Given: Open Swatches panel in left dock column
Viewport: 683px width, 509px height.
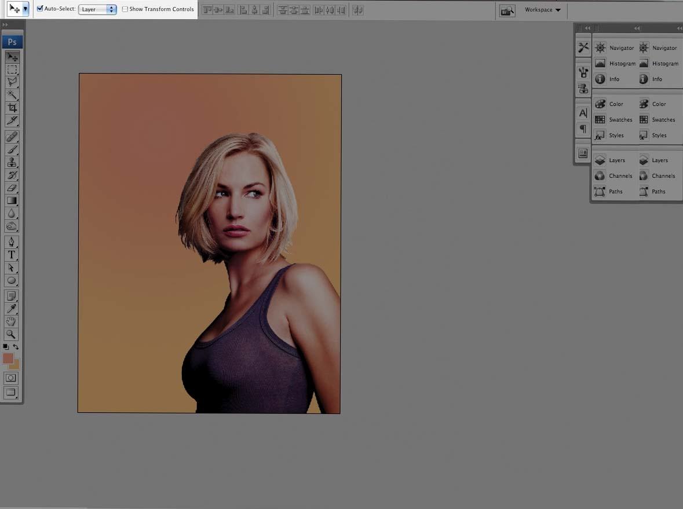Looking at the screenshot, I should click(x=615, y=120).
